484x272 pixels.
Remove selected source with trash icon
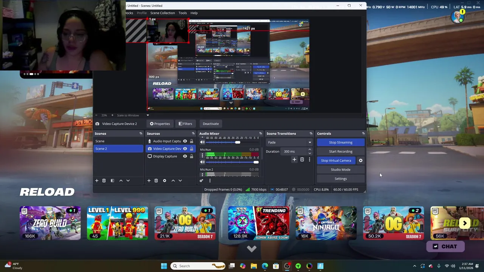pos(156,181)
